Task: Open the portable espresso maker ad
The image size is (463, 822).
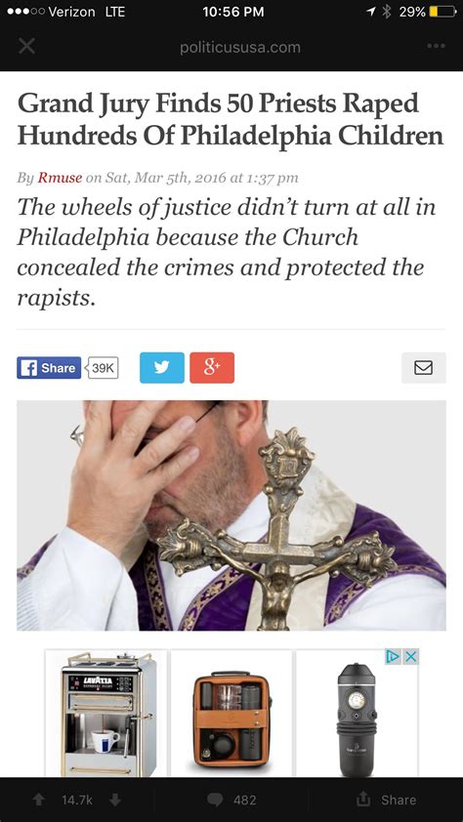Action: 358,713
